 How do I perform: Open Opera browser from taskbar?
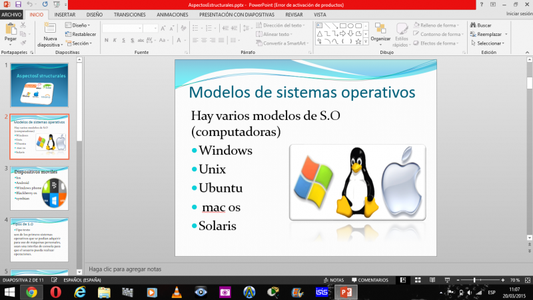click(56, 292)
